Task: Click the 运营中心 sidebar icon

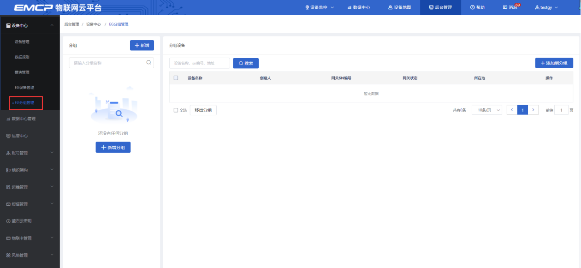Action: point(8,136)
